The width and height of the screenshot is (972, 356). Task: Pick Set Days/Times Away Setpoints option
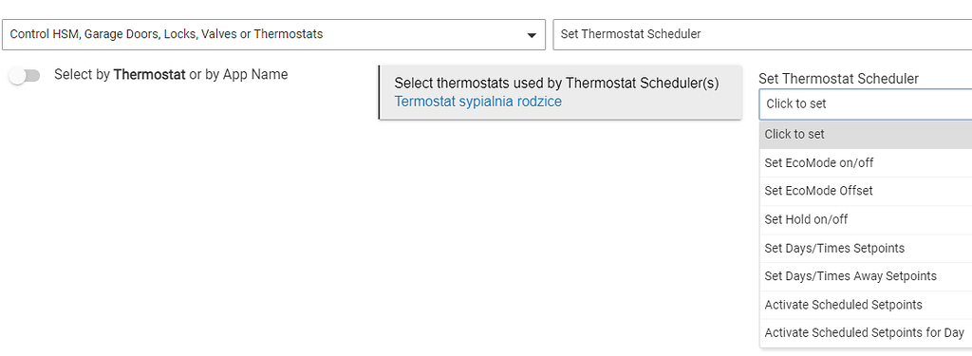[866, 276]
